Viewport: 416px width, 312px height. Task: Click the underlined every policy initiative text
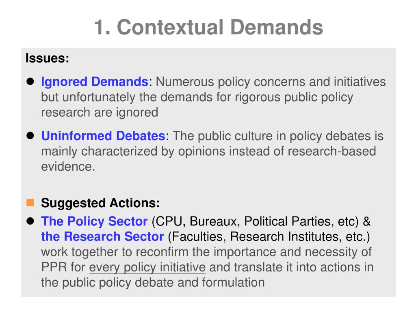click(x=147, y=267)
